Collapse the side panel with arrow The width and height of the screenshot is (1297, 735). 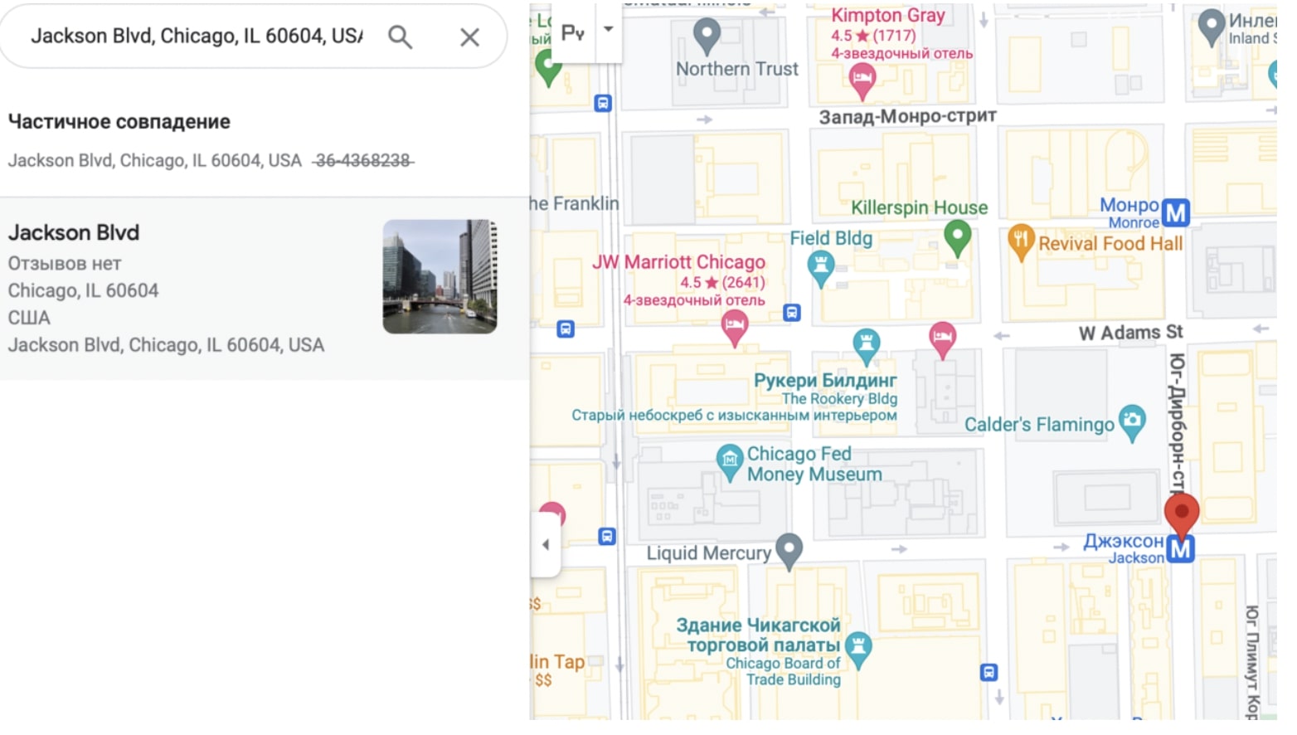[545, 545]
